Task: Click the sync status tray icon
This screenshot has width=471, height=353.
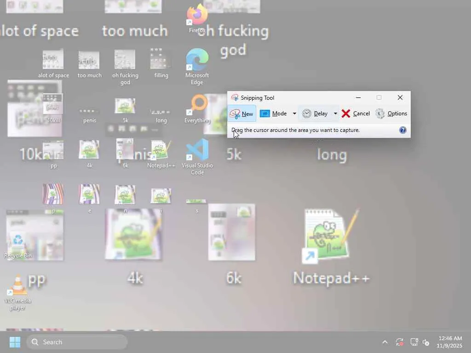Action: (400, 342)
